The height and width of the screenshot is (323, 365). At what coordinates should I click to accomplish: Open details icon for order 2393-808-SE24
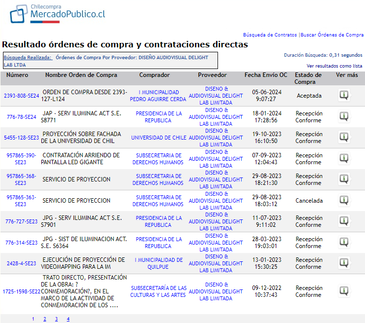pyautogui.click(x=344, y=95)
